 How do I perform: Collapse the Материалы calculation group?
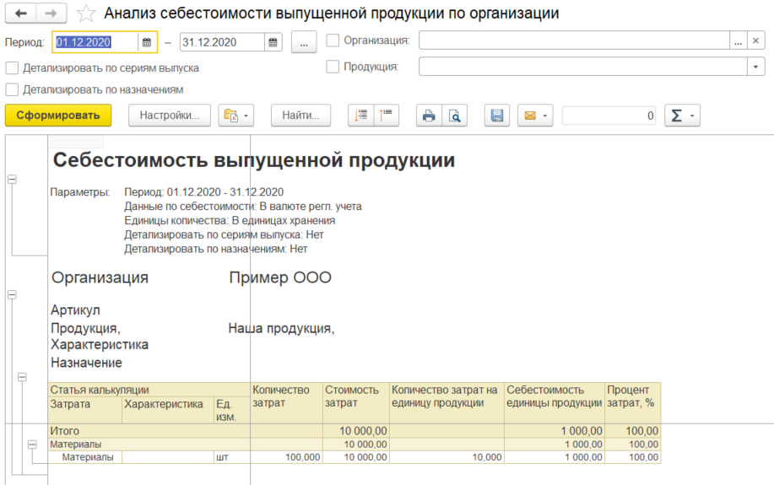click(32, 445)
